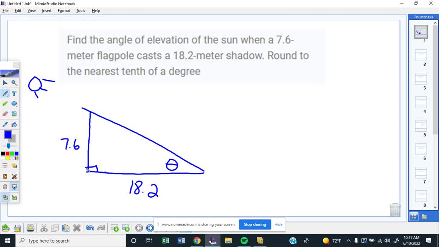Screen dimensions: 439x247
Task: Click the Insert Image tool
Action: 14,114
